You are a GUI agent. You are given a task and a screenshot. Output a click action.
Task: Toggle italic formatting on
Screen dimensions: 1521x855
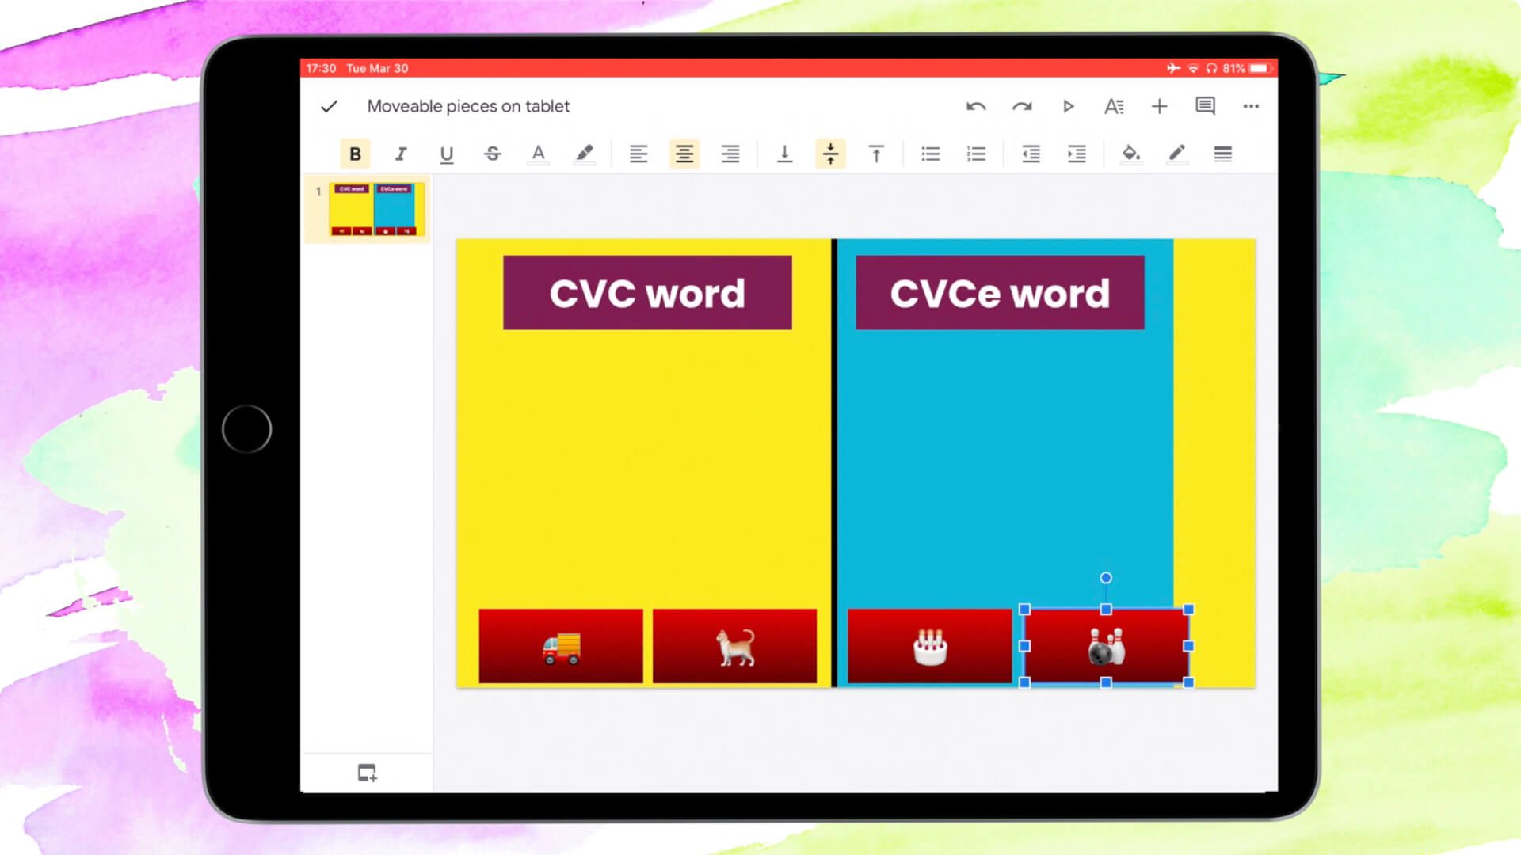coord(401,154)
